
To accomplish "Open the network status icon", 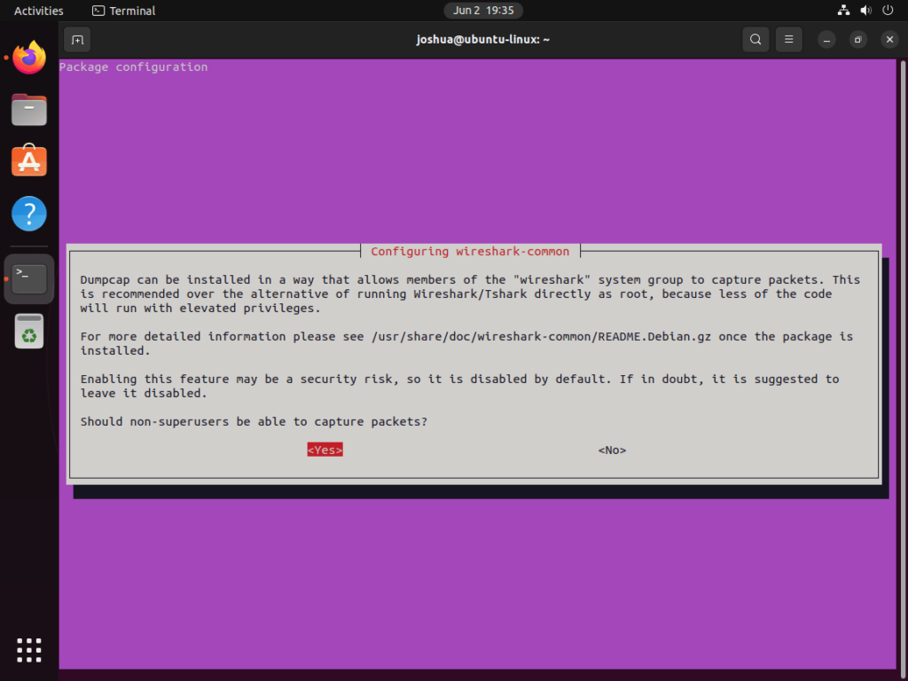I will point(844,11).
